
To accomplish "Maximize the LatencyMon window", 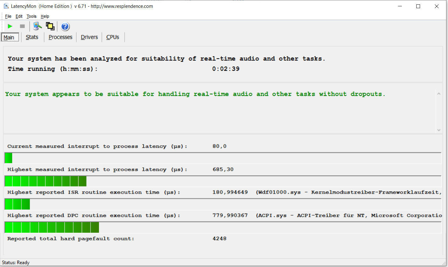I will tap(418, 6).
